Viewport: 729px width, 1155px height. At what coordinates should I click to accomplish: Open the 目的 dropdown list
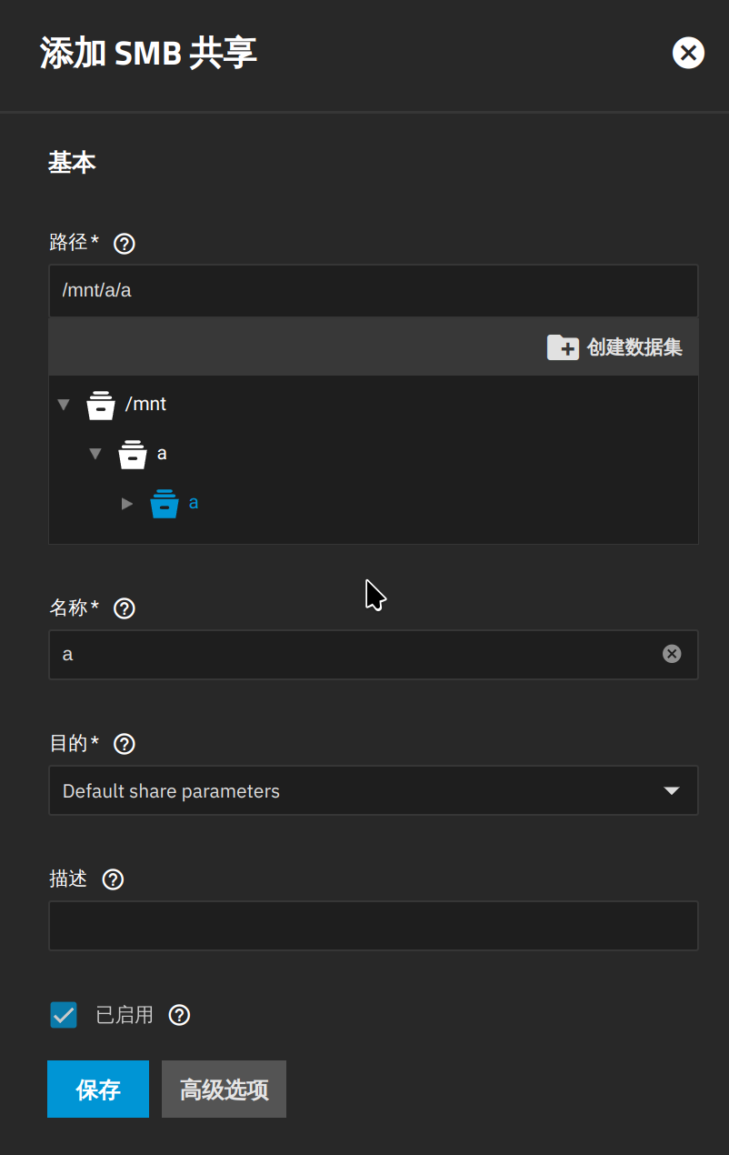[x=374, y=790]
